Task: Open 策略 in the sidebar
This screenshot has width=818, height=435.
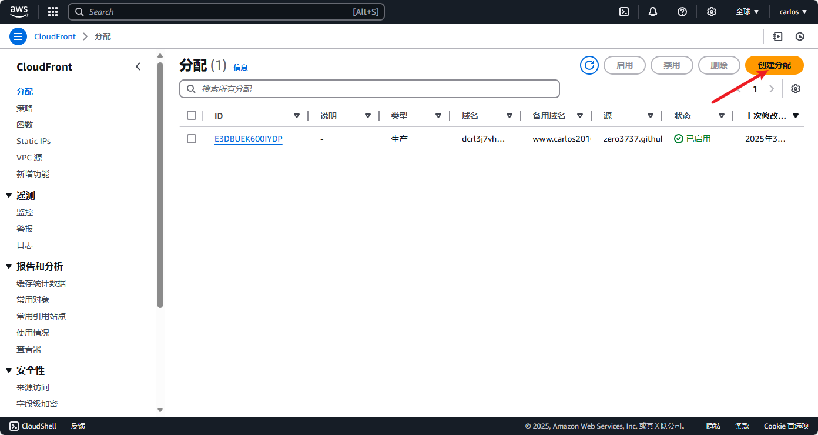Action: [25, 108]
